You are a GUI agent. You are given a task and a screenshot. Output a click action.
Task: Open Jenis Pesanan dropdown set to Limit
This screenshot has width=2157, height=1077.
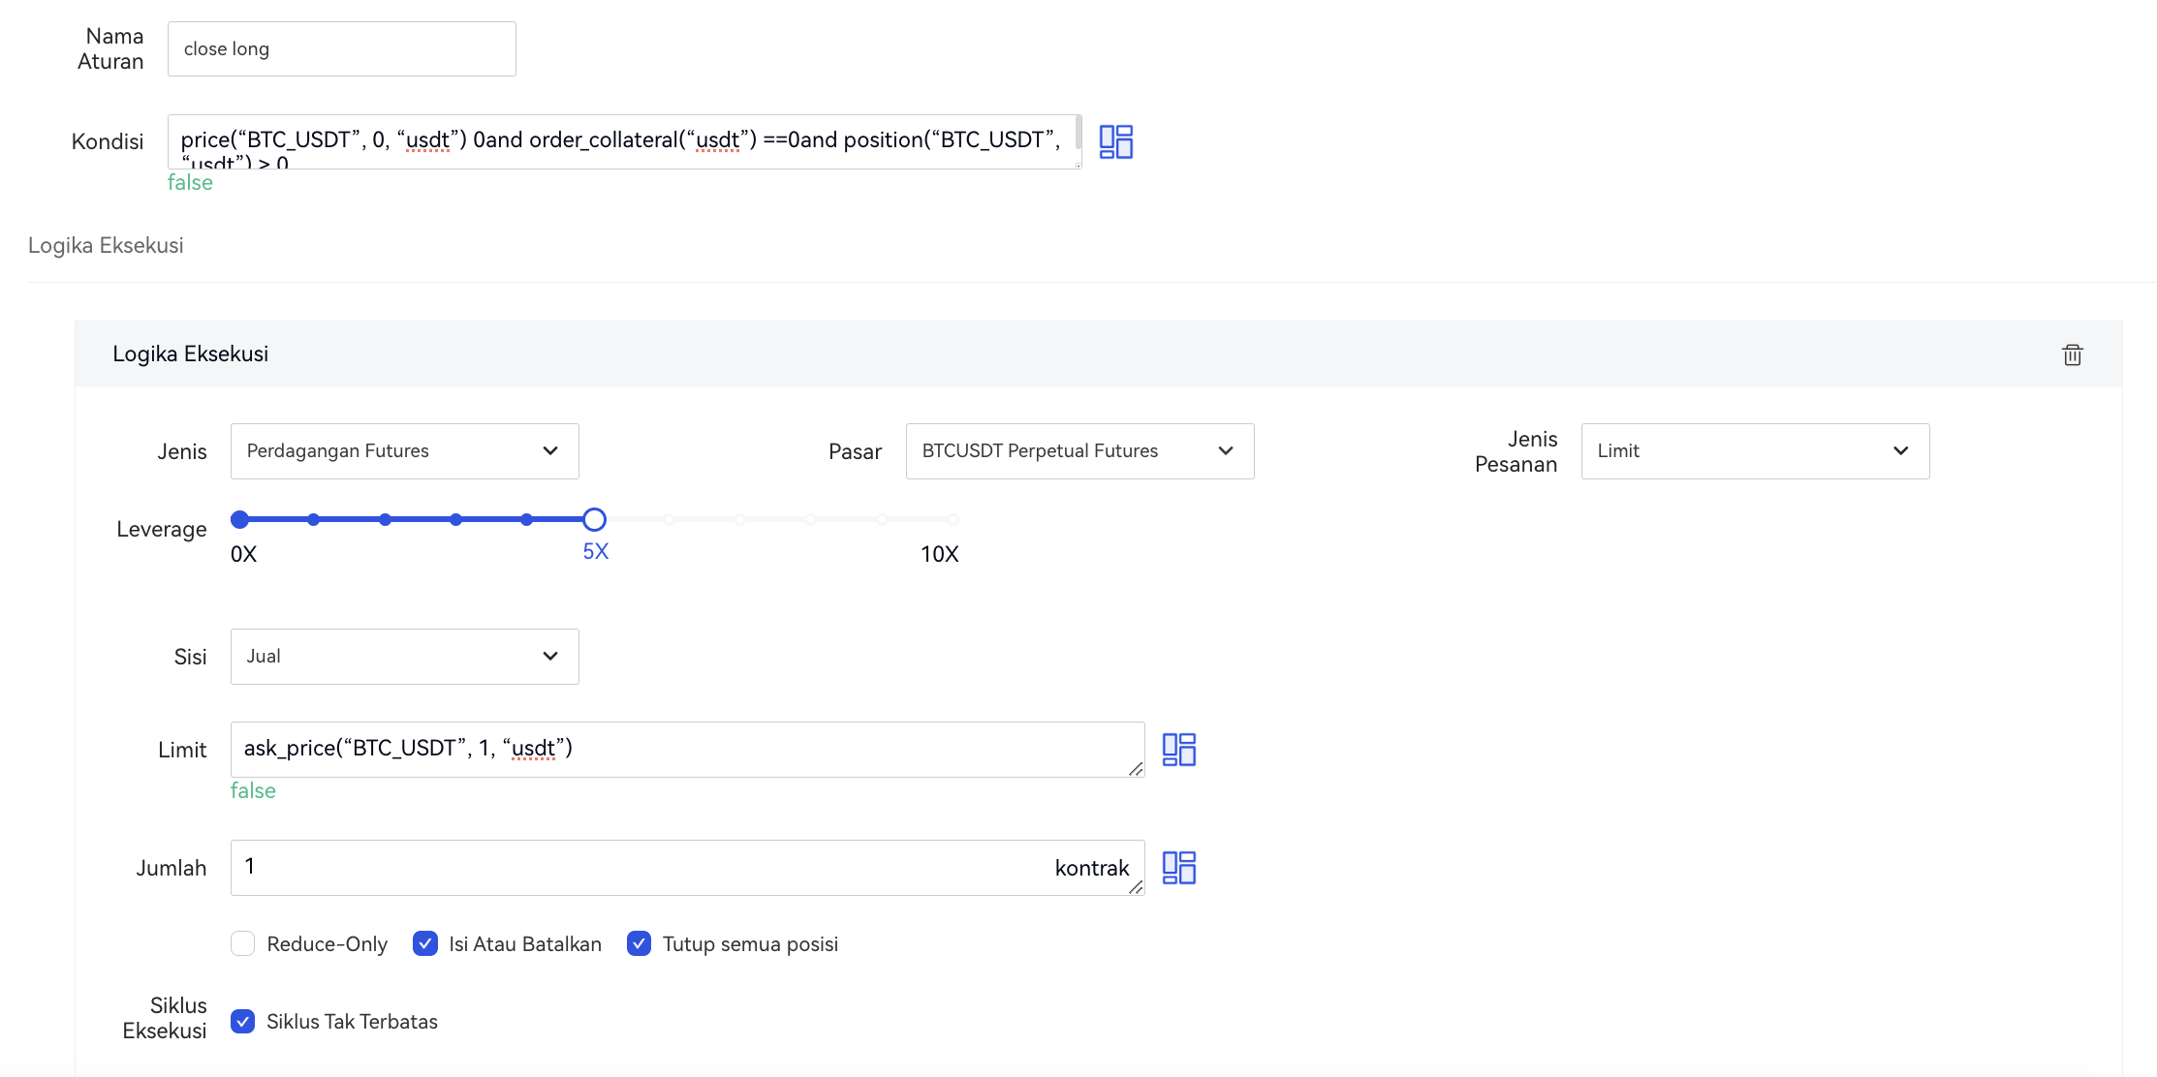[x=1754, y=451]
